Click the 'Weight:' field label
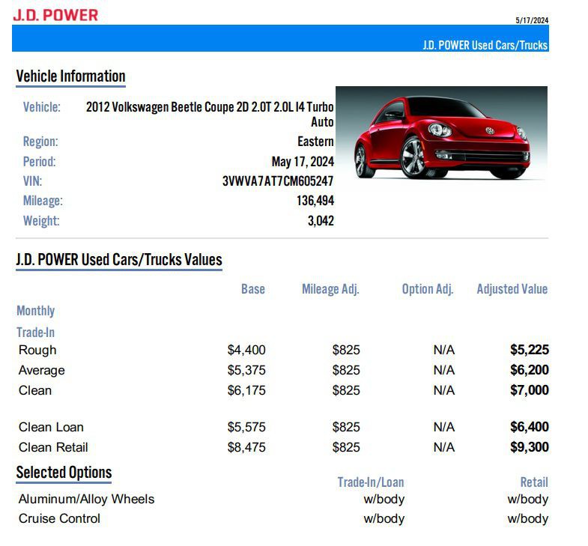The width and height of the screenshot is (588, 546). point(41,220)
